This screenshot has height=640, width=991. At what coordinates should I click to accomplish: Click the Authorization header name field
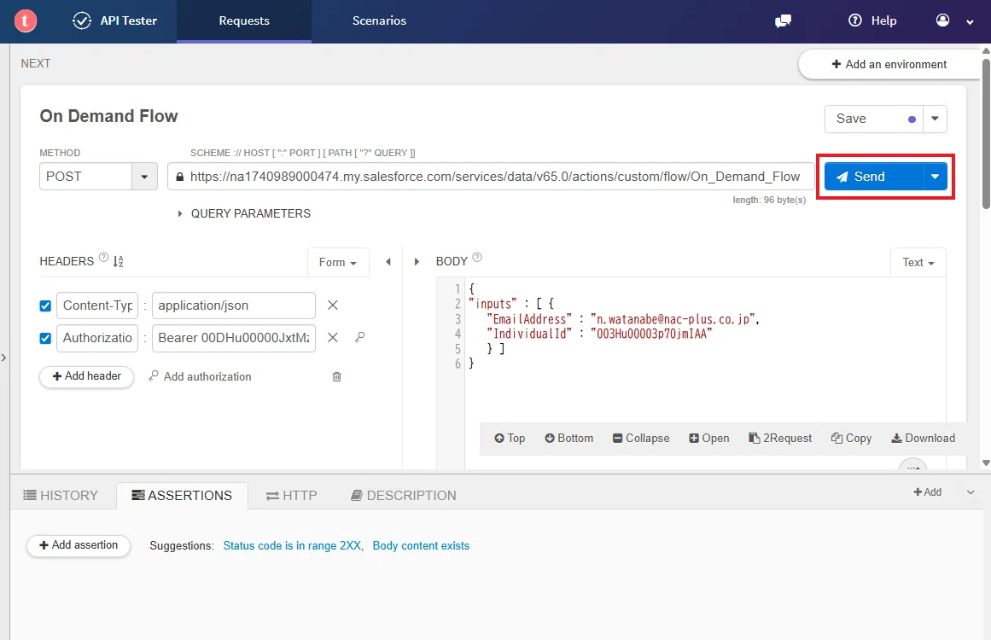[97, 338]
